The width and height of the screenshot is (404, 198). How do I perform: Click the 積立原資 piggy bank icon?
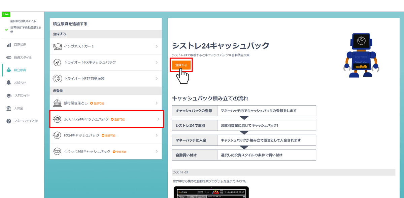pos(9,70)
